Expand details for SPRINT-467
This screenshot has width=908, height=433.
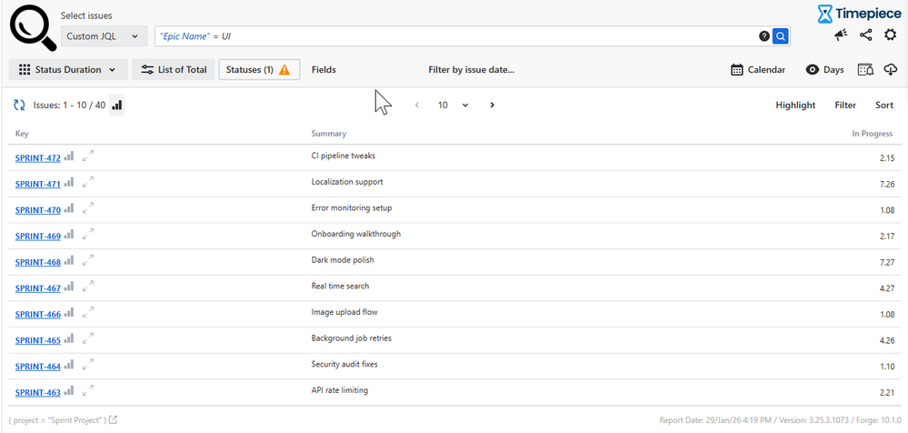[88, 286]
